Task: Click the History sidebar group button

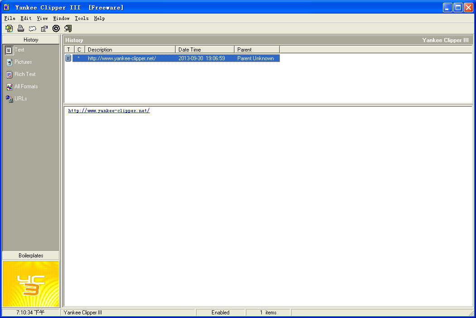Action: click(31, 40)
